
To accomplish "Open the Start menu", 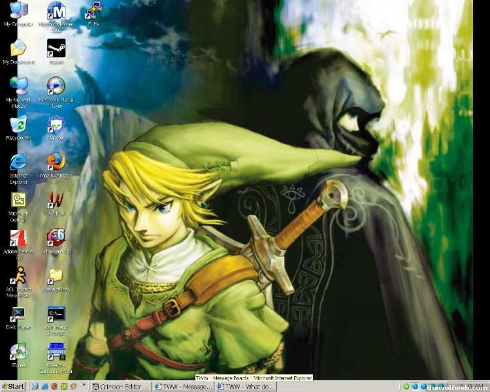I will coord(13,387).
